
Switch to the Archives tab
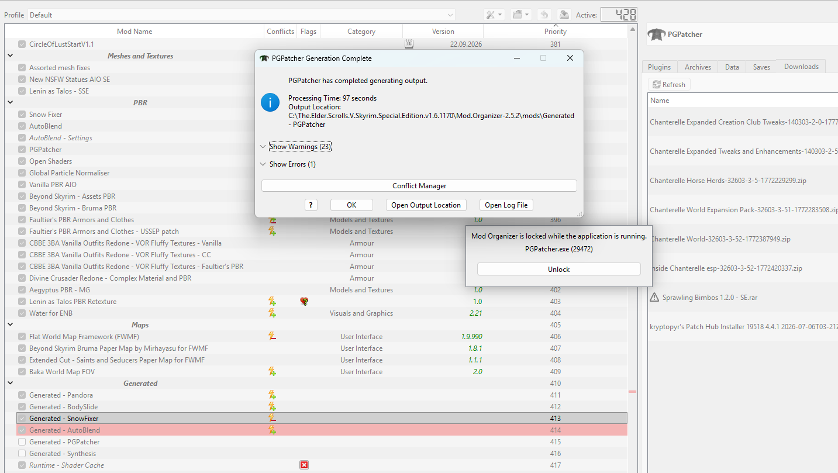pos(698,67)
